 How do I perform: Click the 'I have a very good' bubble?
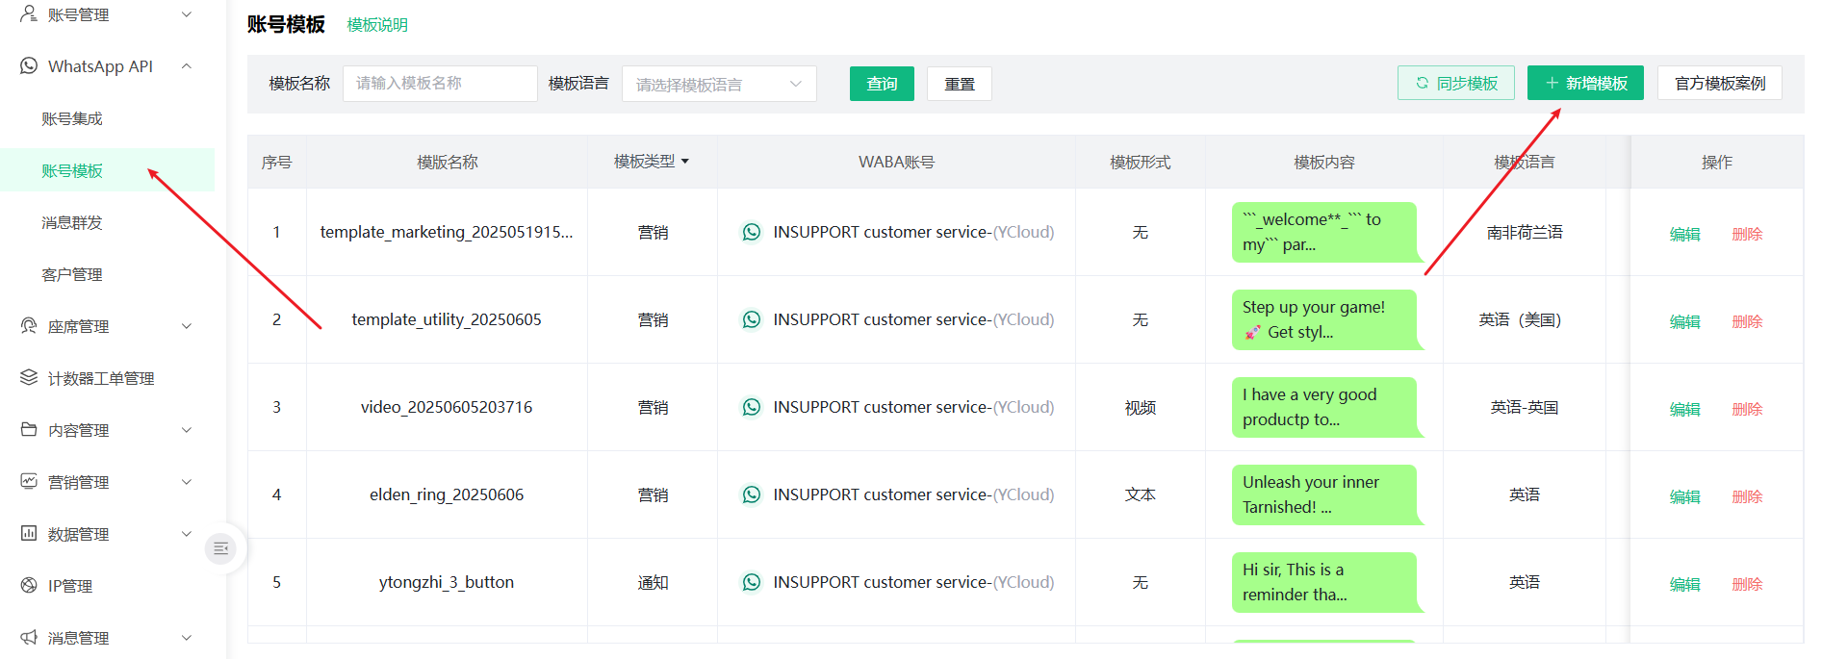[x=1325, y=407]
